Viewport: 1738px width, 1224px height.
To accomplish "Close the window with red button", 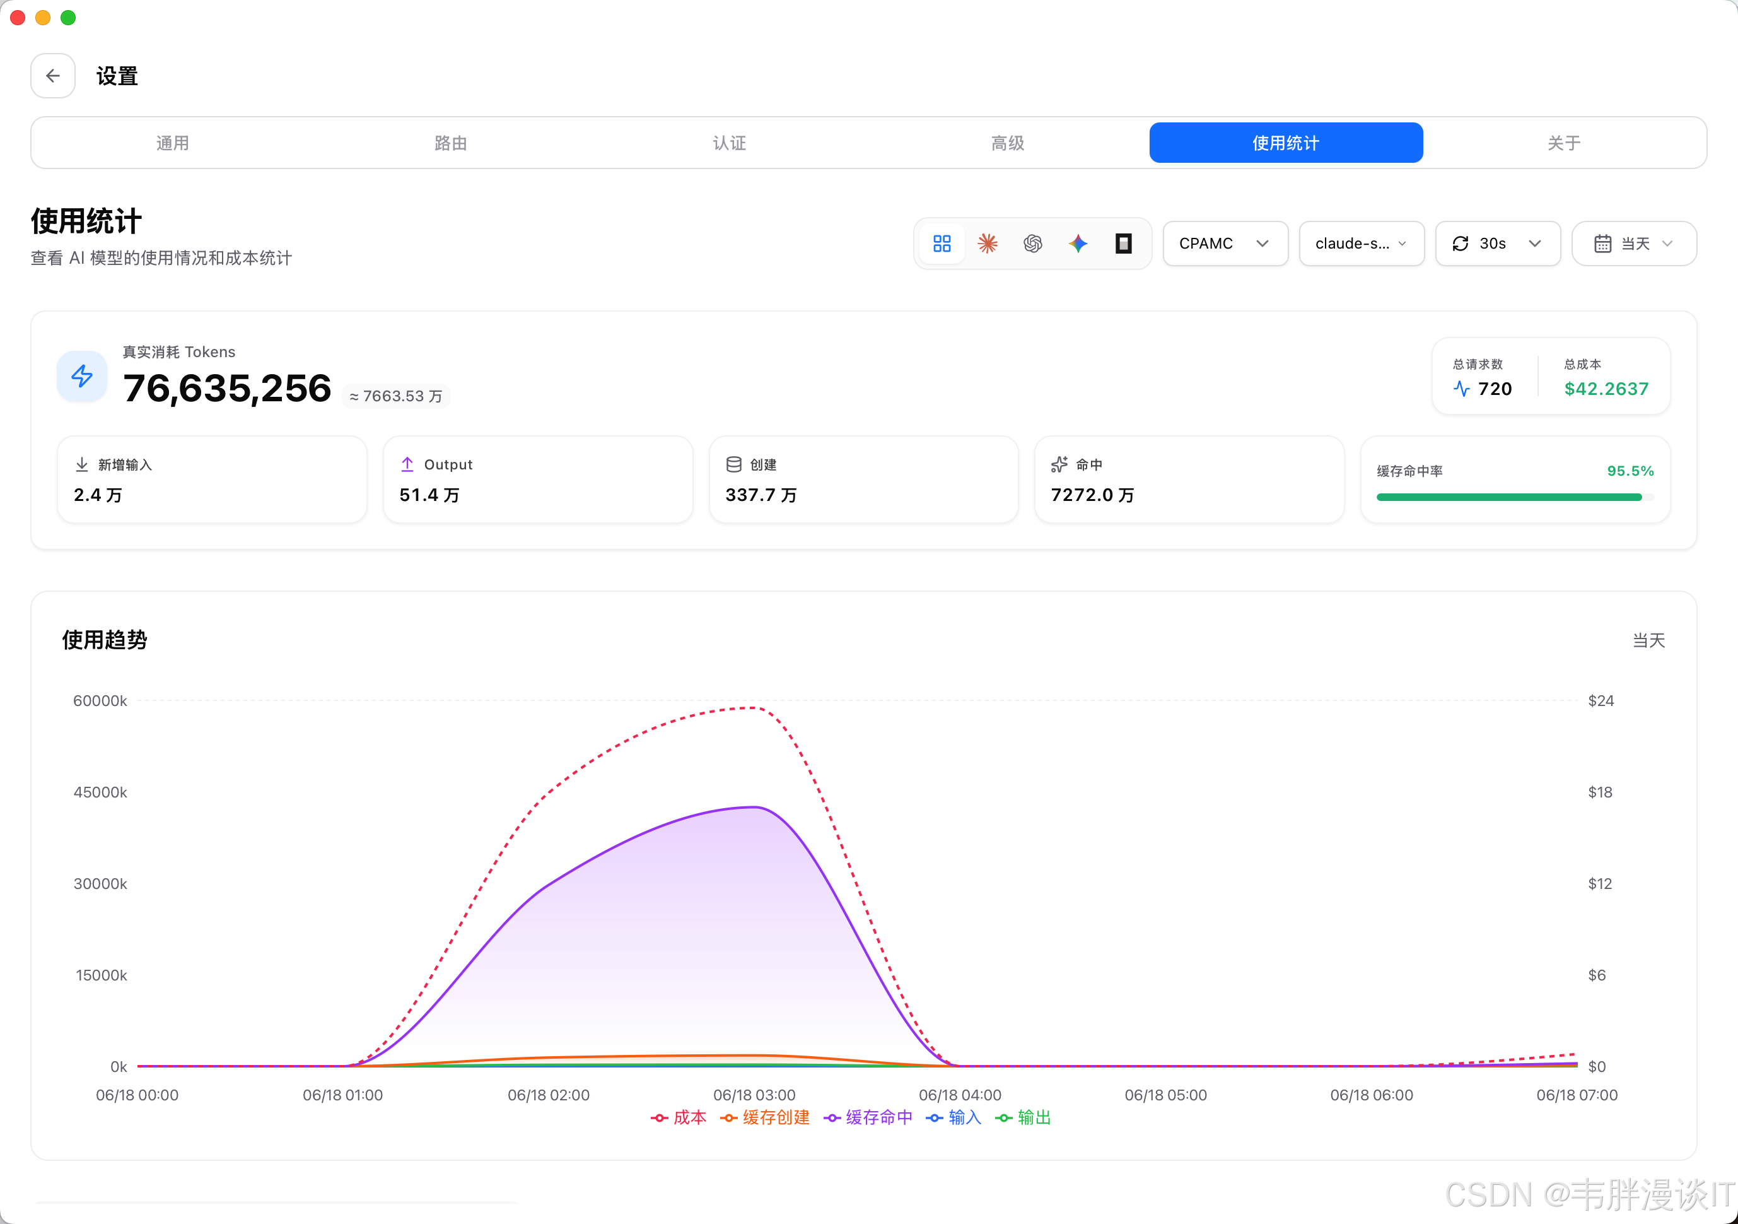I will pyautogui.click(x=18, y=18).
